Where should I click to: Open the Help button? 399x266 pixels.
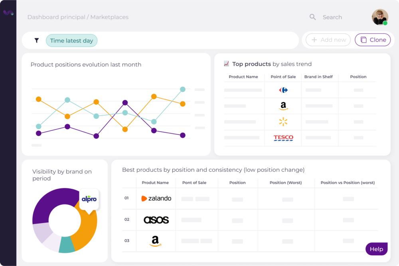tap(376, 249)
